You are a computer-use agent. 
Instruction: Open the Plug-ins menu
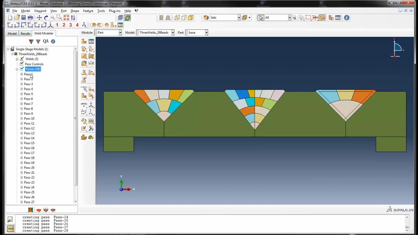(x=115, y=11)
